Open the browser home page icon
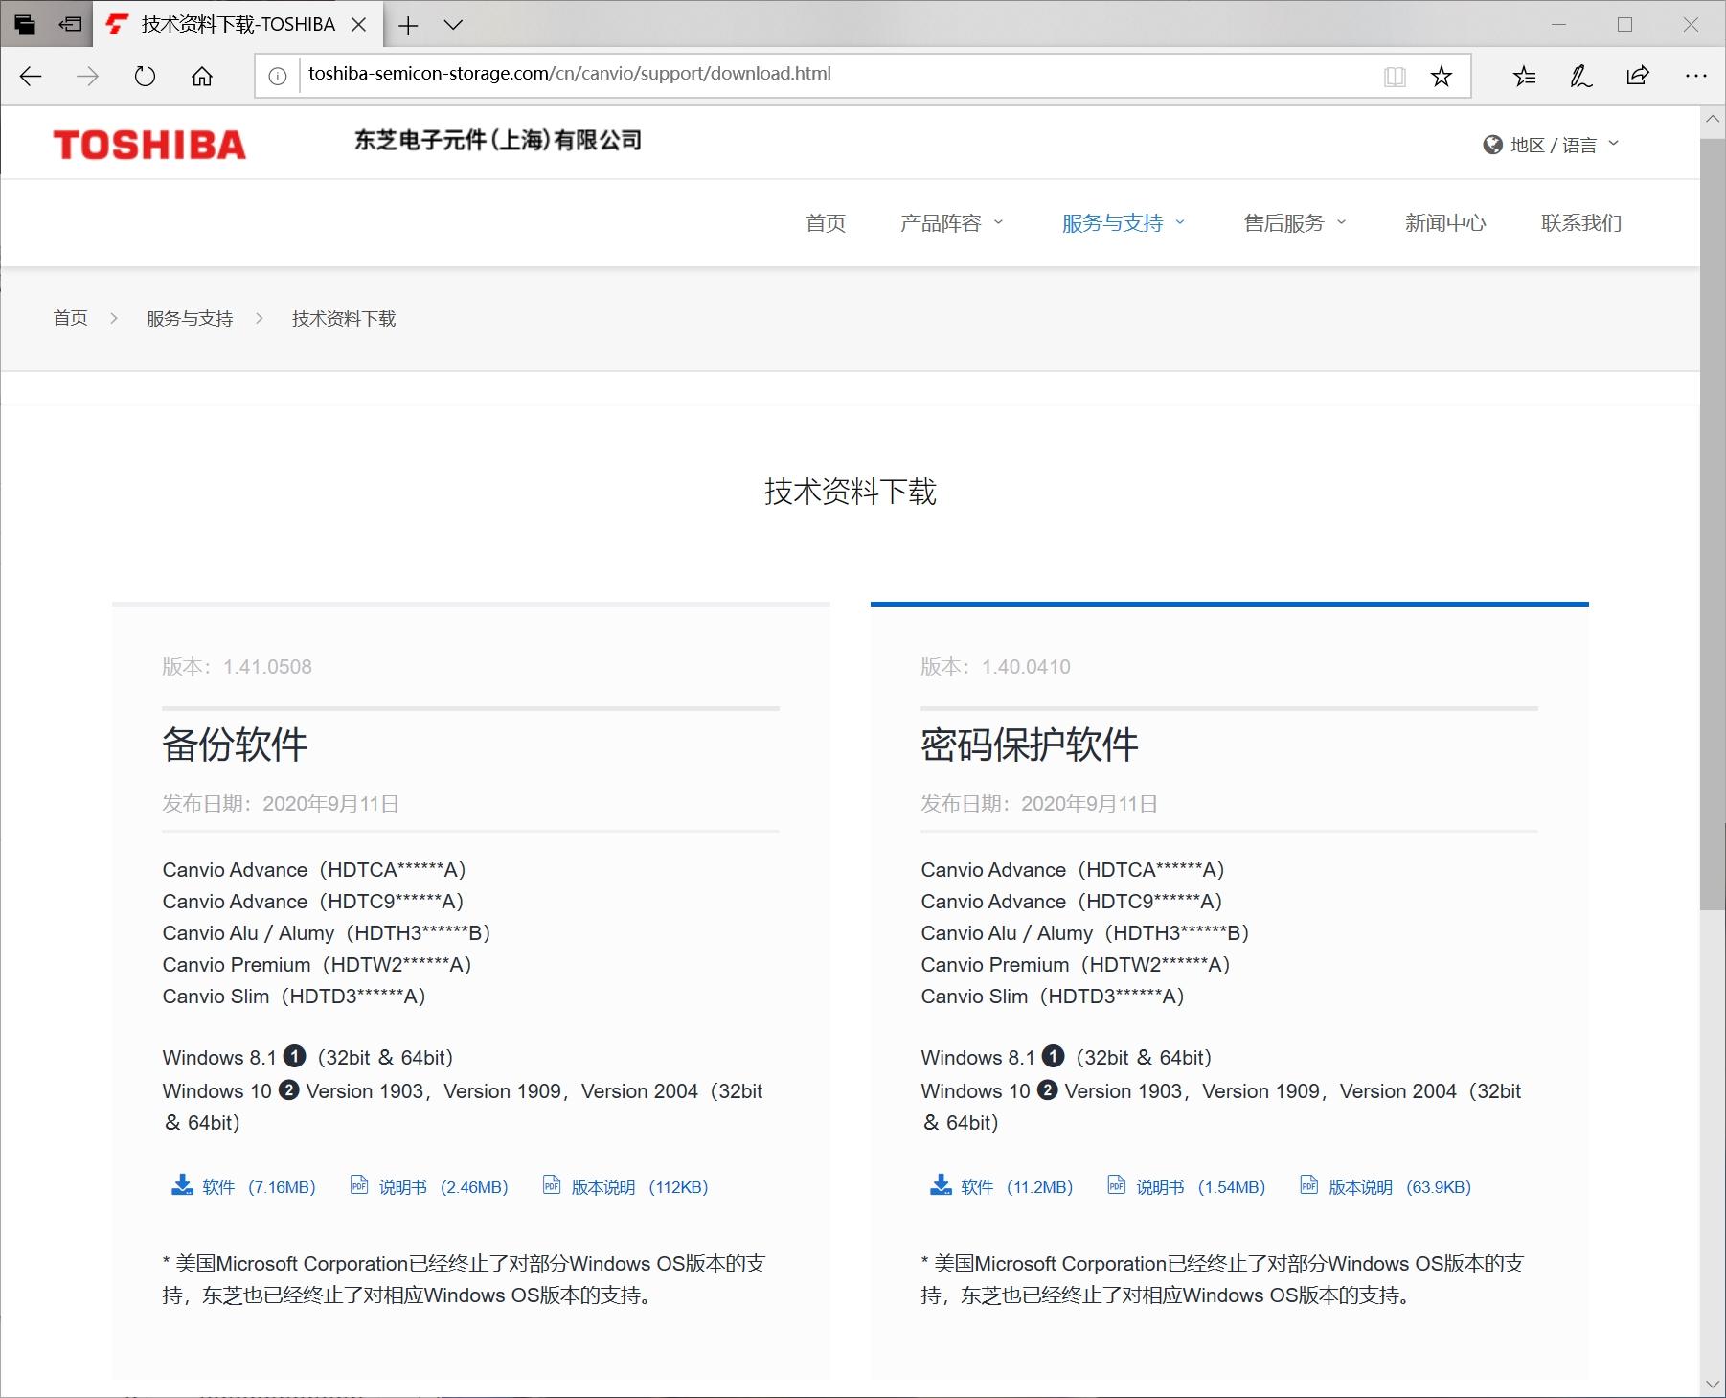Viewport: 1726px width, 1398px height. (201, 75)
